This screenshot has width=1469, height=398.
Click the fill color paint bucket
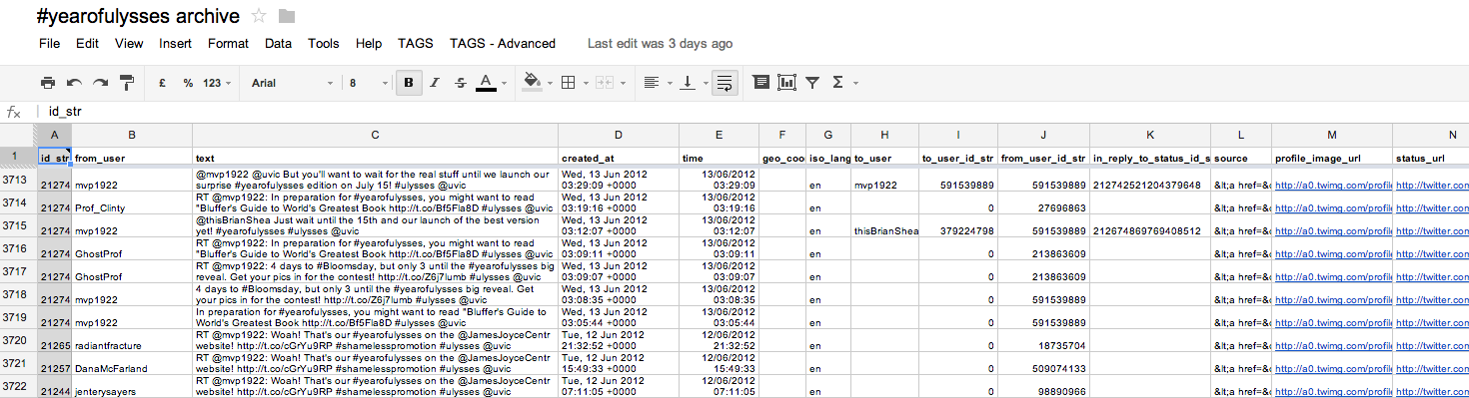click(532, 83)
